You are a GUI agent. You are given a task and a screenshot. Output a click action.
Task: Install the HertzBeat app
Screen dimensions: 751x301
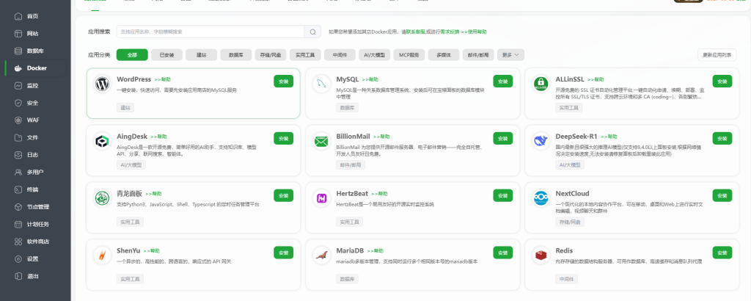(x=503, y=195)
